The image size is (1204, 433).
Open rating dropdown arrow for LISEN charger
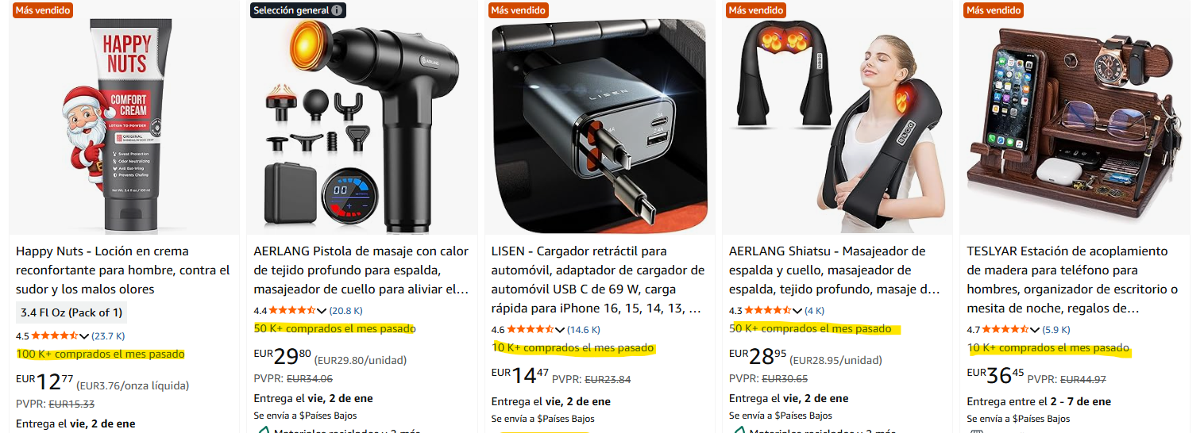[560, 330]
